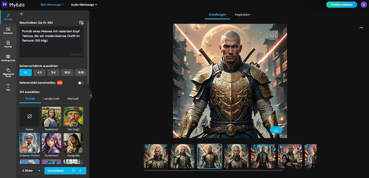
Task: Open the fifth thumbnail with neon city
Action: (x=263, y=156)
